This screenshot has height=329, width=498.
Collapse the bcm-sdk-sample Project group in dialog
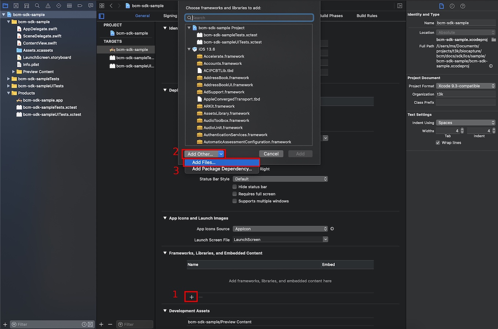[x=189, y=28]
